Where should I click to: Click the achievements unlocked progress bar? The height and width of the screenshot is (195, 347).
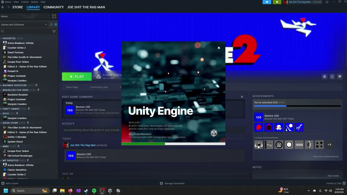pyautogui.click(x=297, y=106)
